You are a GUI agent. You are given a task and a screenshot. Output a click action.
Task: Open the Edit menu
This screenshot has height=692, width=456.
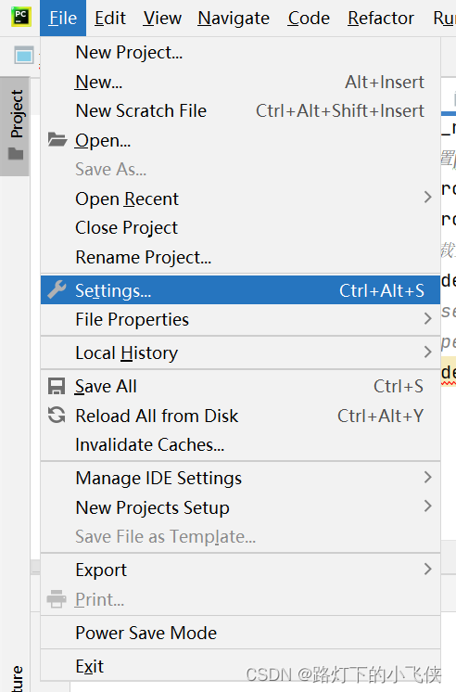point(109,19)
